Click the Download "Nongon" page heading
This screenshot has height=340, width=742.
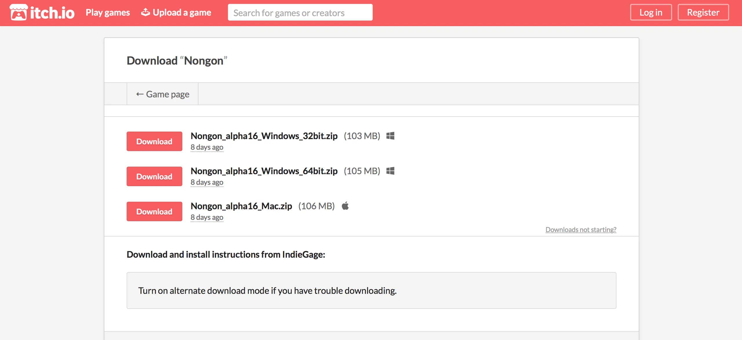coord(177,61)
